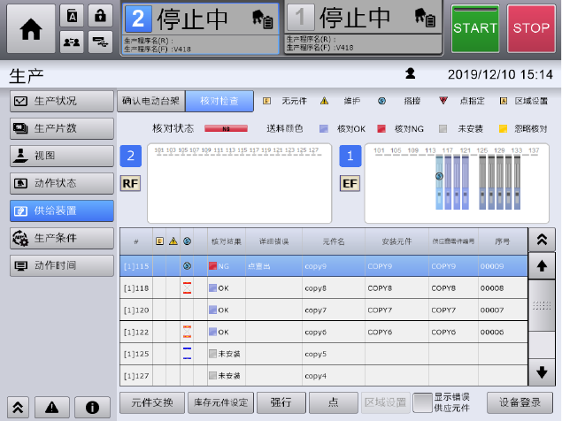
Task: Click the splice column header icon
Action: click(x=187, y=241)
